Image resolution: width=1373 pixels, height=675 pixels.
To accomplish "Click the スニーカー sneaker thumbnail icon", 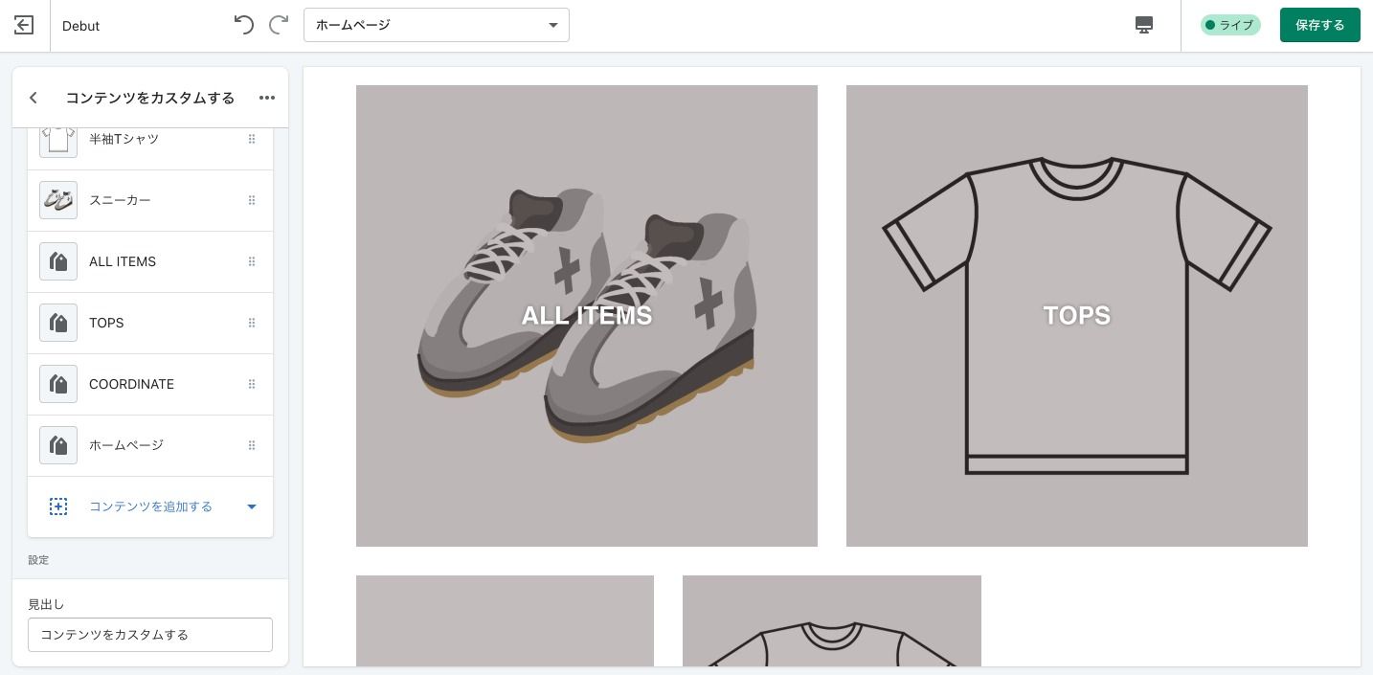I will click(58, 200).
